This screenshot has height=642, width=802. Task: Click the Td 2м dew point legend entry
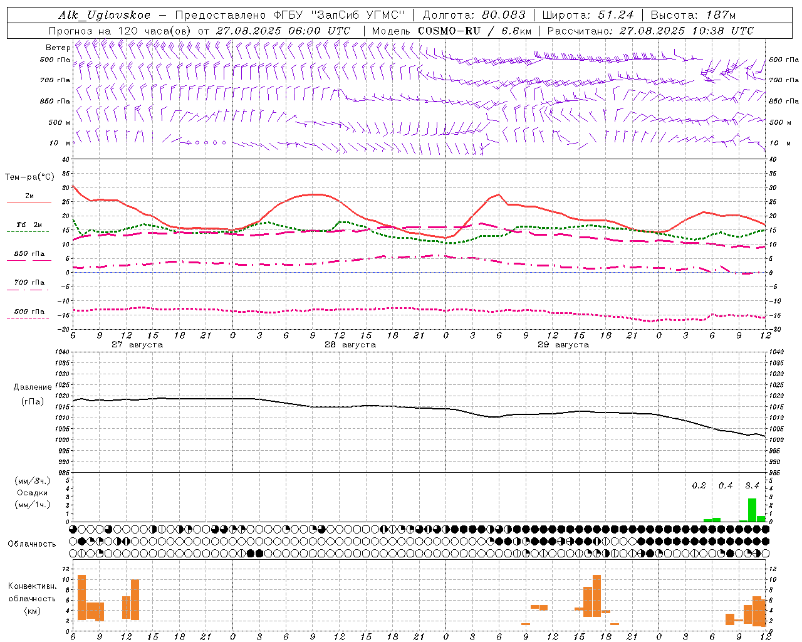[x=29, y=224]
